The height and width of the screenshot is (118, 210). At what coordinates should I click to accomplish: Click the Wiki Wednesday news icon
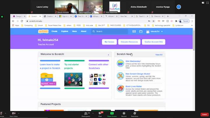120,63
